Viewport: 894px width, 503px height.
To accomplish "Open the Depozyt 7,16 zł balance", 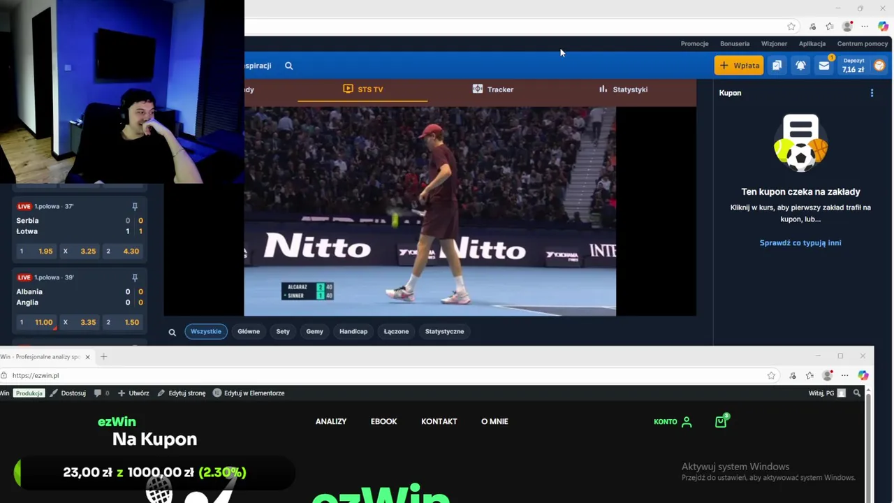I will tap(853, 66).
